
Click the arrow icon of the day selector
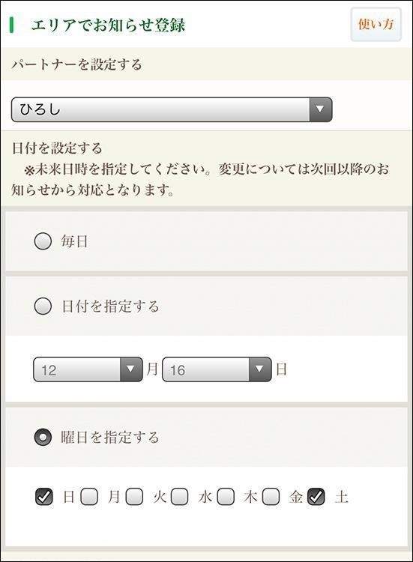point(260,369)
